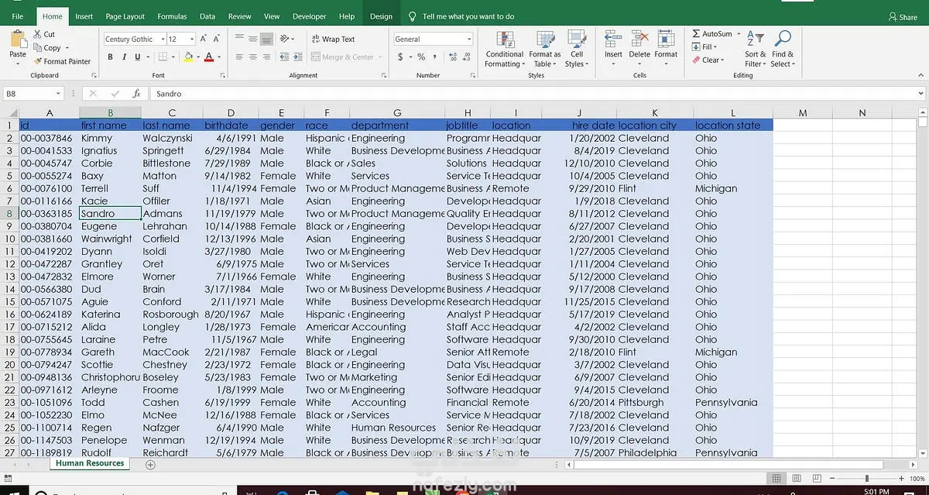The height and width of the screenshot is (495, 929).
Task: Toggle Italic formatting
Action: click(124, 57)
